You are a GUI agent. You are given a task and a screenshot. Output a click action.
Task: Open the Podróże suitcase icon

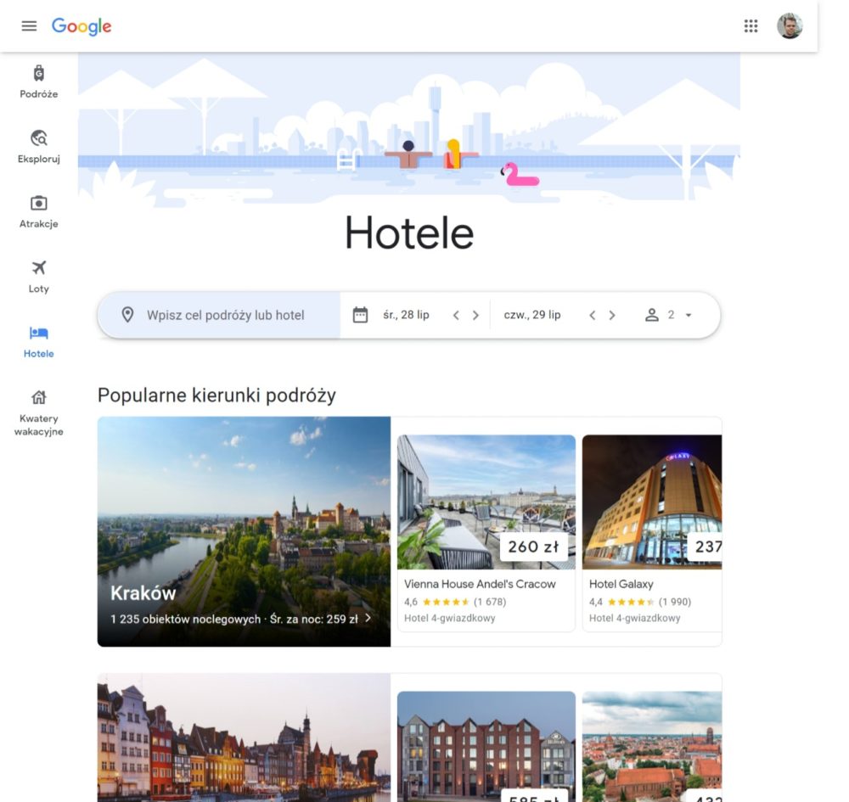pos(39,73)
